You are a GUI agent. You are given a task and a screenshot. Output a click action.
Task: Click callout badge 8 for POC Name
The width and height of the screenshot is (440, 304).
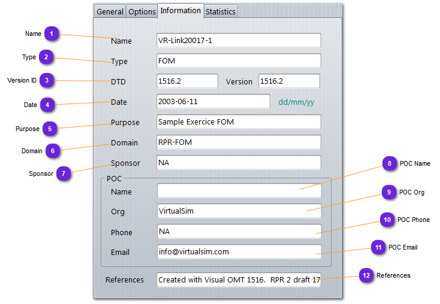point(390,164)
